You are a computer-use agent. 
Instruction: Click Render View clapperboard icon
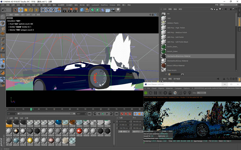(x=65, y=10)
